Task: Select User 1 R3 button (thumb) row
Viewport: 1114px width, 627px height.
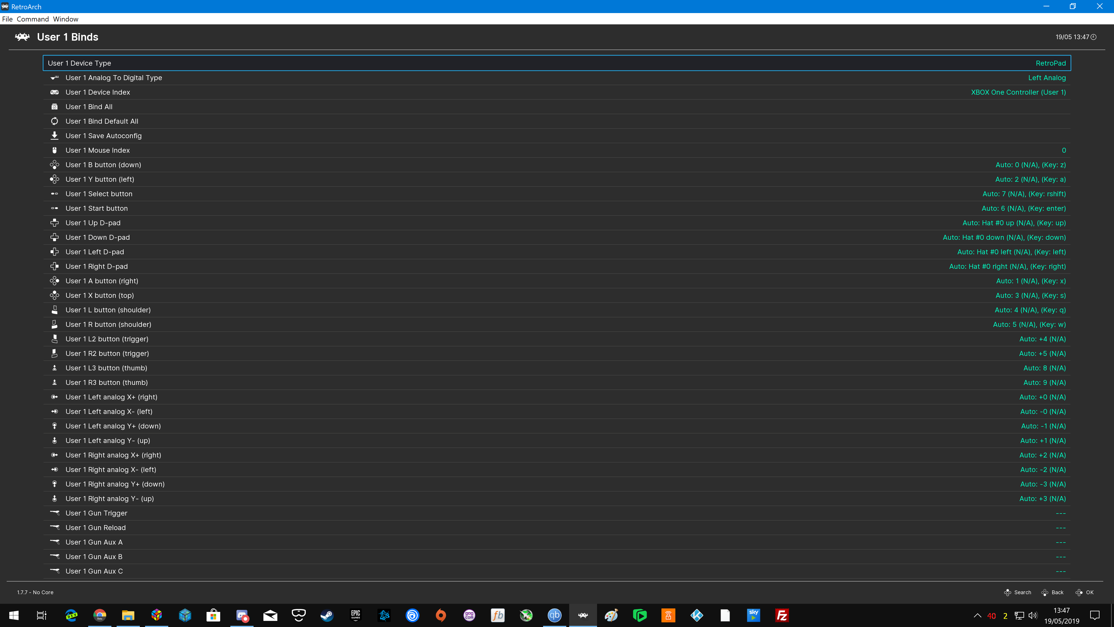Action: (557, 382)
